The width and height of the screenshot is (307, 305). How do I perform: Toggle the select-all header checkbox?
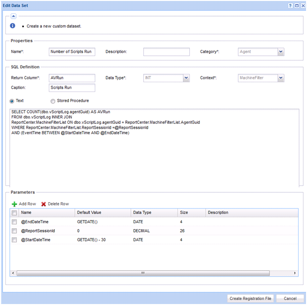click(14, 213)
